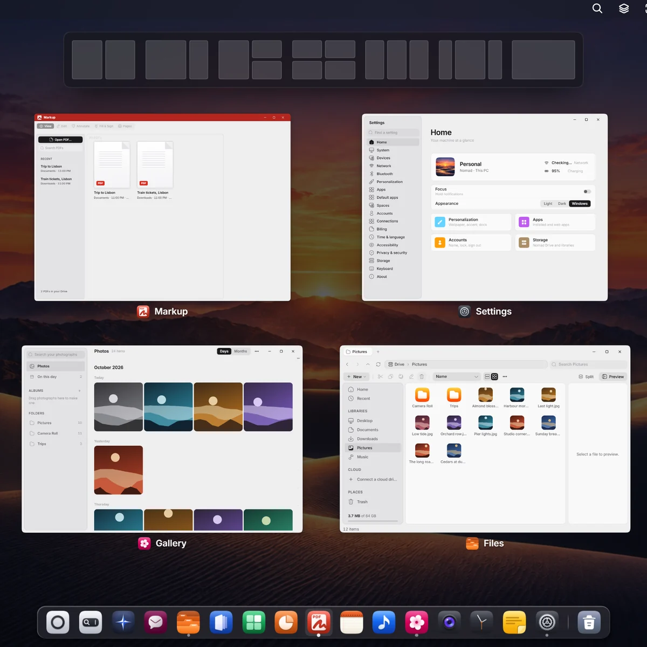
Task: Set Appearance to Windows in Settings
Action: pos(580,203)
